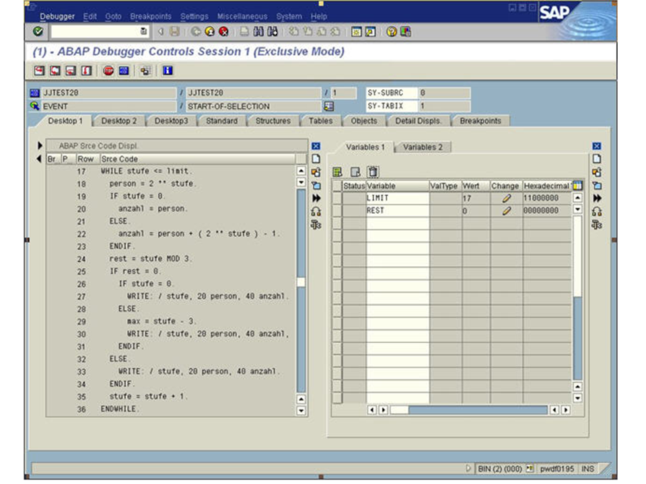
Task: Switch to the Variables 2 tab
Action: point(423,147)
